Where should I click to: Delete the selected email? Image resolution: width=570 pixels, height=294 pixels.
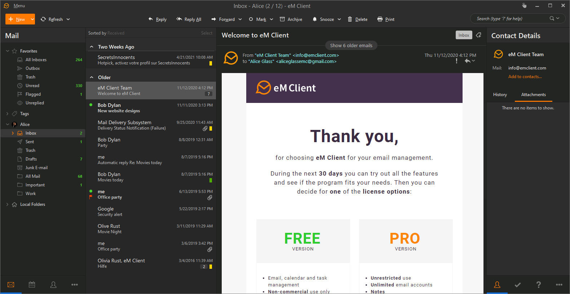click(x=358, y=19)
